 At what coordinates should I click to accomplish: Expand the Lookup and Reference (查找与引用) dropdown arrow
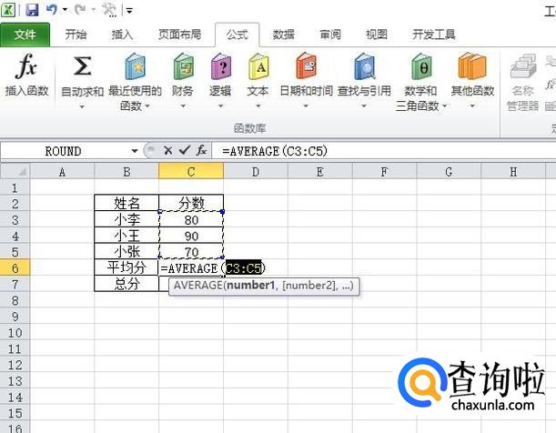(x=364, y=106)
